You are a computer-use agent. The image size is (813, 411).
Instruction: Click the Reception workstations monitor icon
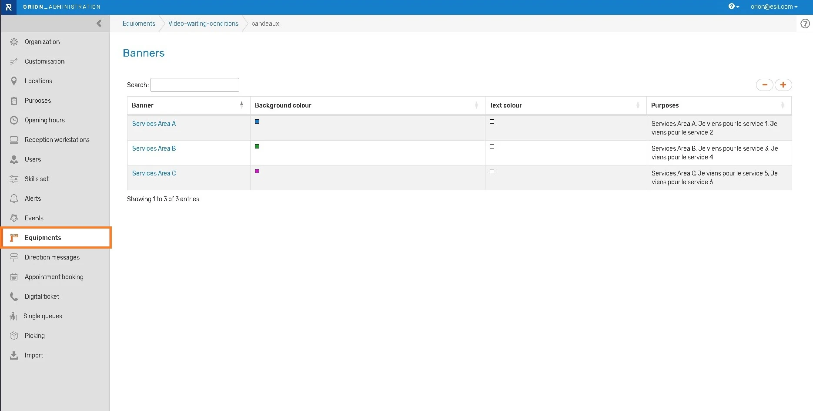click(14, 140)
